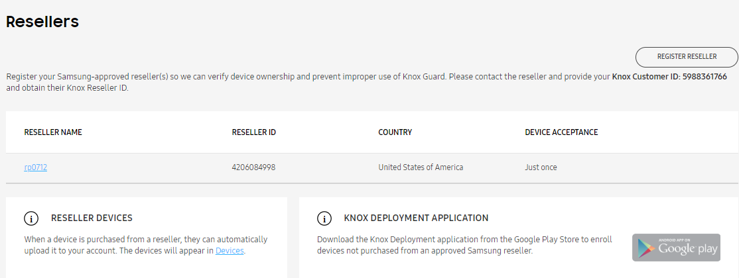Click the Knox Deployment Application card title

click(x=416, y=218)
